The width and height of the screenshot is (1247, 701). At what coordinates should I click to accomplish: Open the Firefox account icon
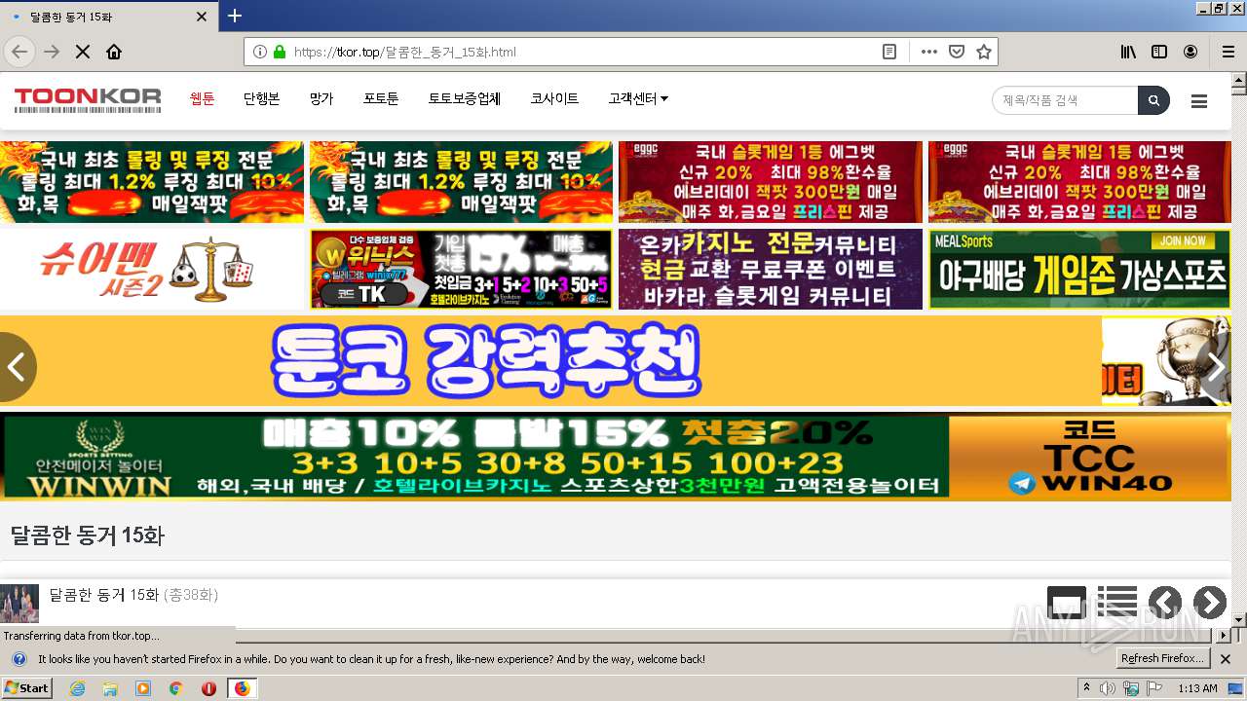(x=1190, y=52)
